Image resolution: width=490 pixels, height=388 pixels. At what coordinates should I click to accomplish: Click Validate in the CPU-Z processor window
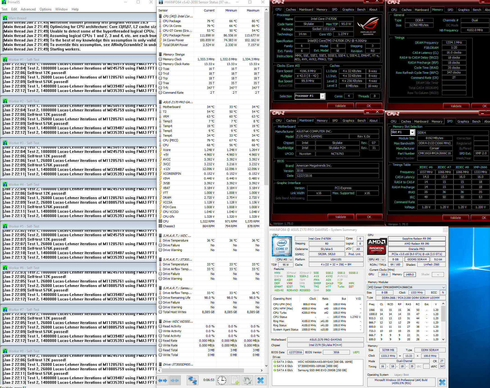pyautogui.click(x=340, y=106)
